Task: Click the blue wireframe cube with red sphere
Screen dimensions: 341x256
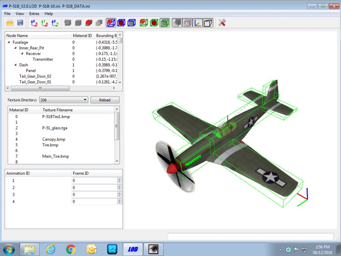Action: (121, 23)
